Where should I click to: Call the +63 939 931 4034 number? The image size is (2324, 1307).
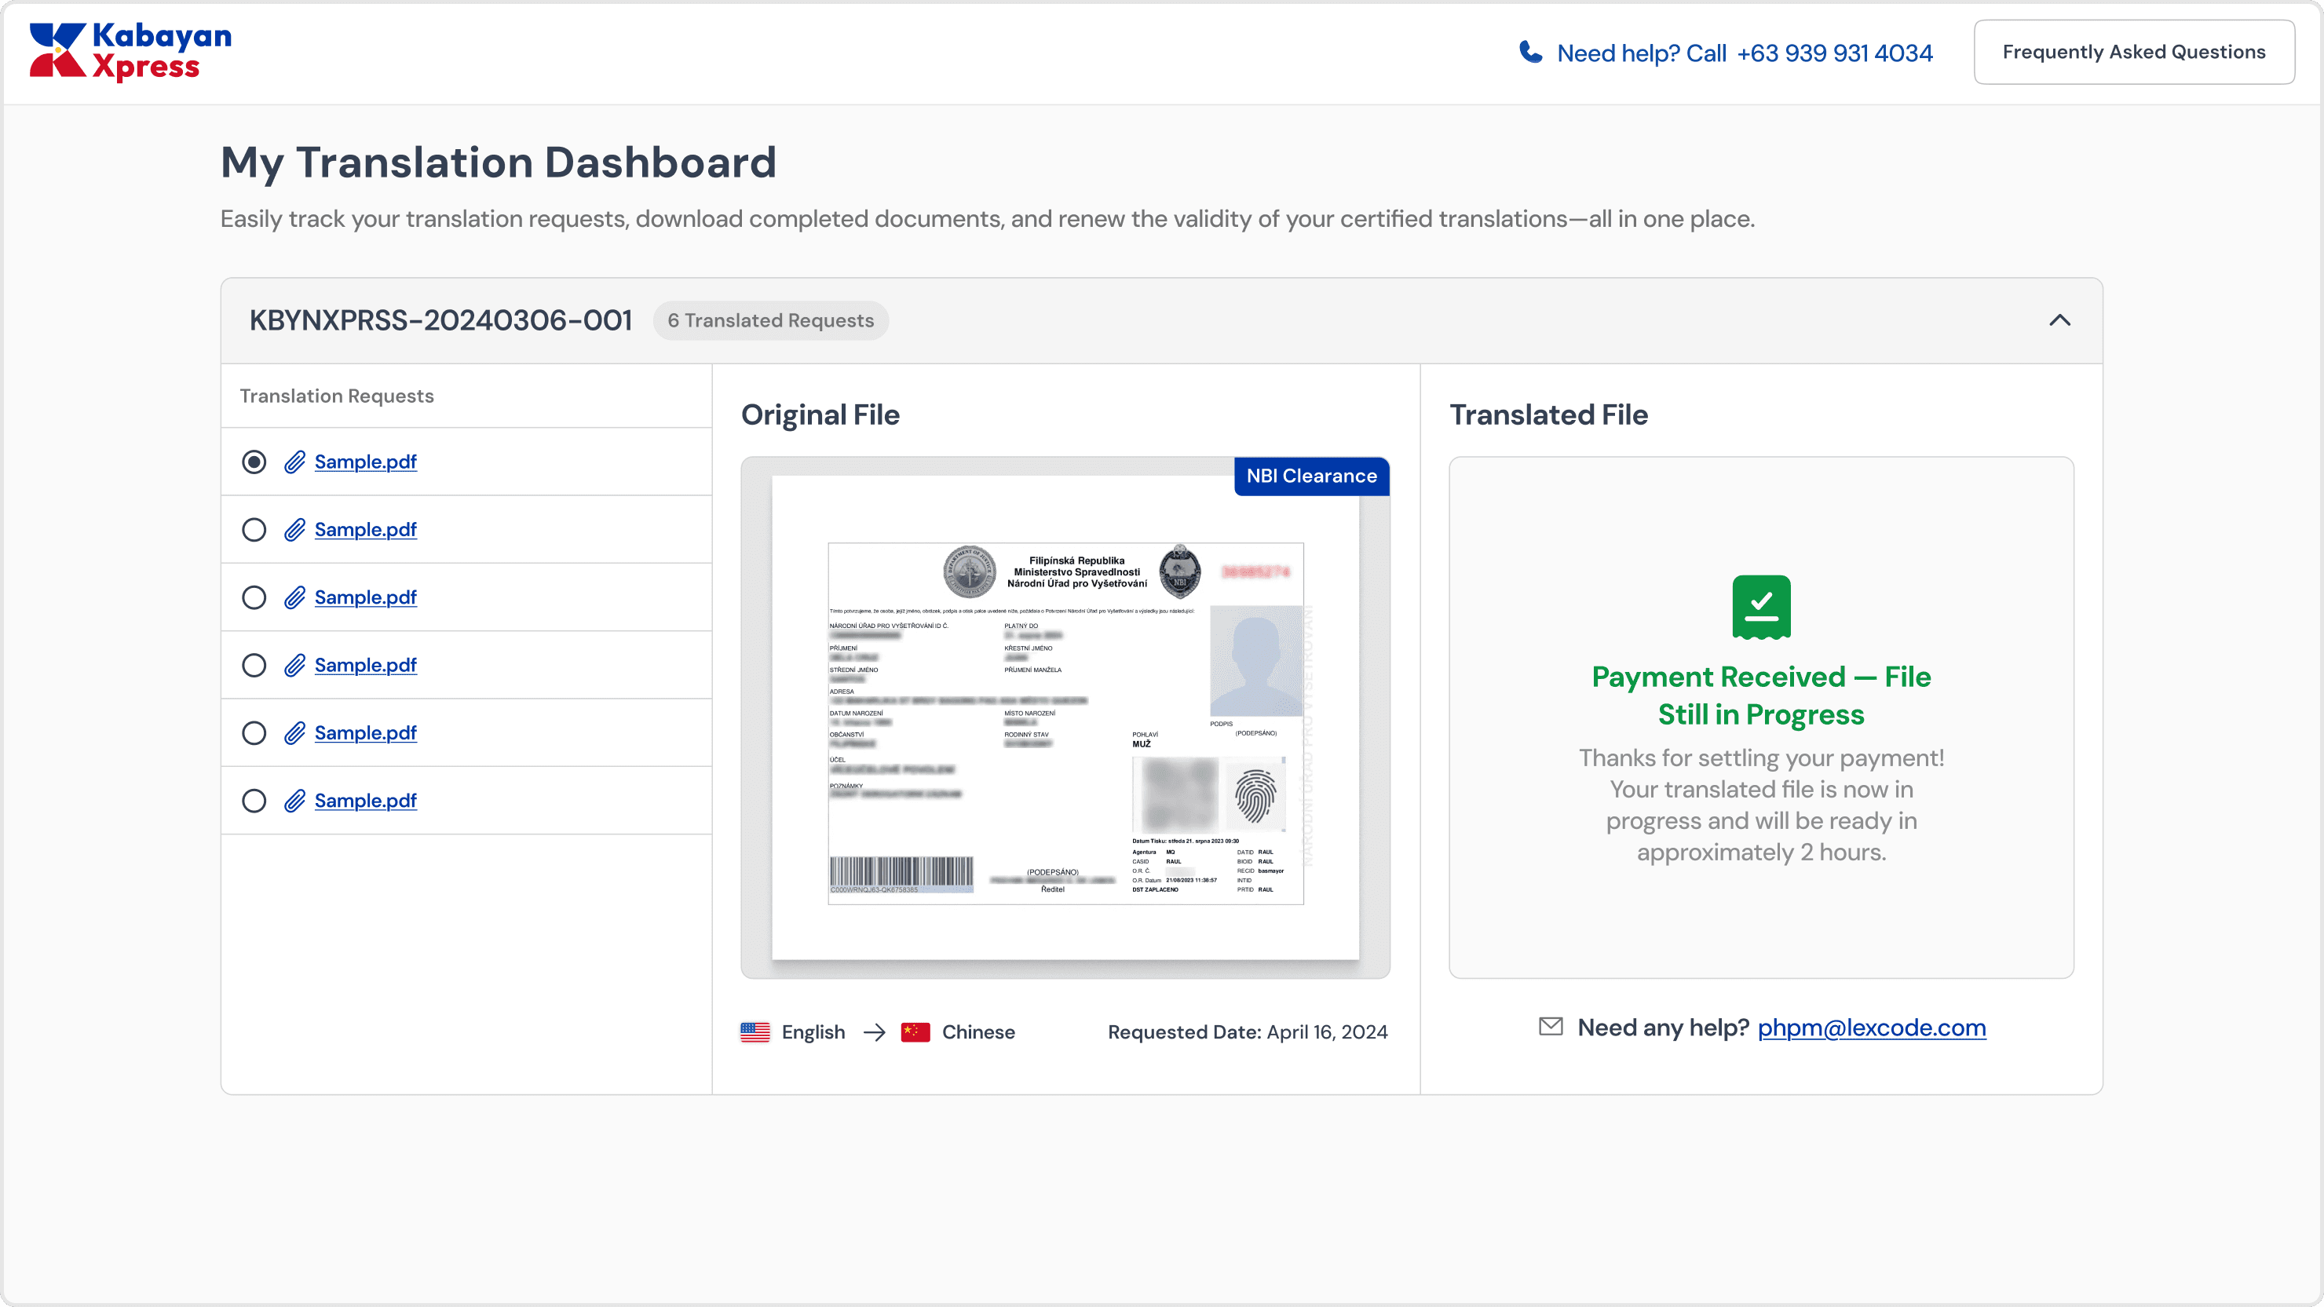1834,53
